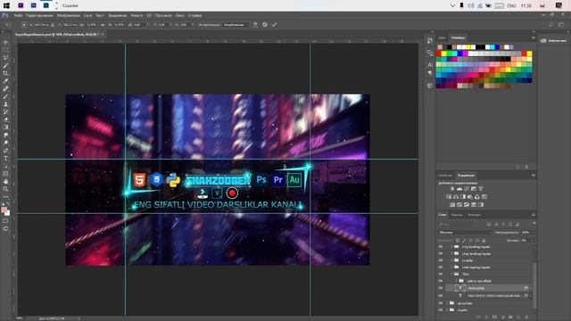Expand effects on shahzodbek text layer
This screenshot has height=321, width=571.
(531, 288)
